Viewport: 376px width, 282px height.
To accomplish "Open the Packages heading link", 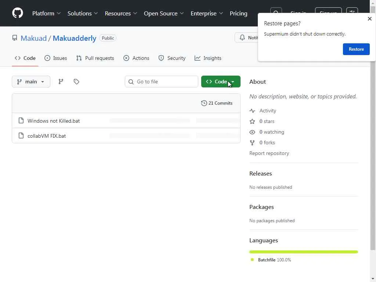I will (261, 207).
